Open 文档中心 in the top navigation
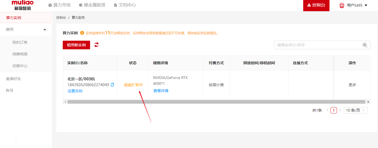Image resolution: width=378 pixels, height=148 pixels. (x=125, y=5)
